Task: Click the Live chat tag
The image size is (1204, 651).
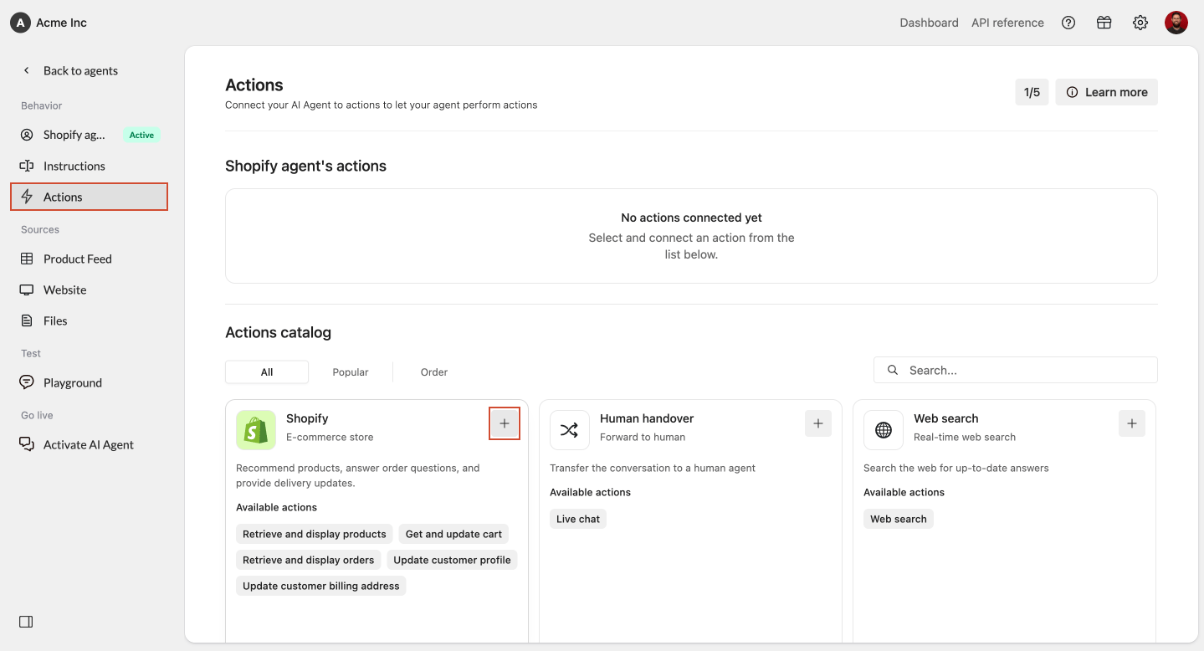Action: point(578,519)
